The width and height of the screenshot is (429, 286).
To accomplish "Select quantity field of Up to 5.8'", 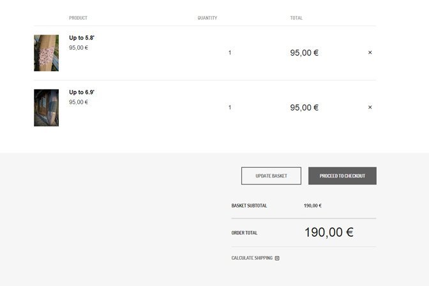I will click(230, 52).
